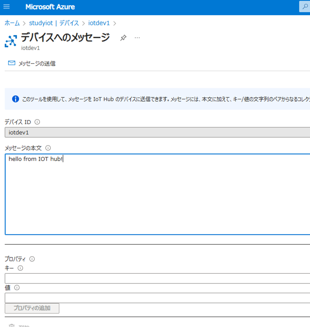Click the info icon next to キー
The height and width of the screenshot is (327, 310).
point(20,268)
